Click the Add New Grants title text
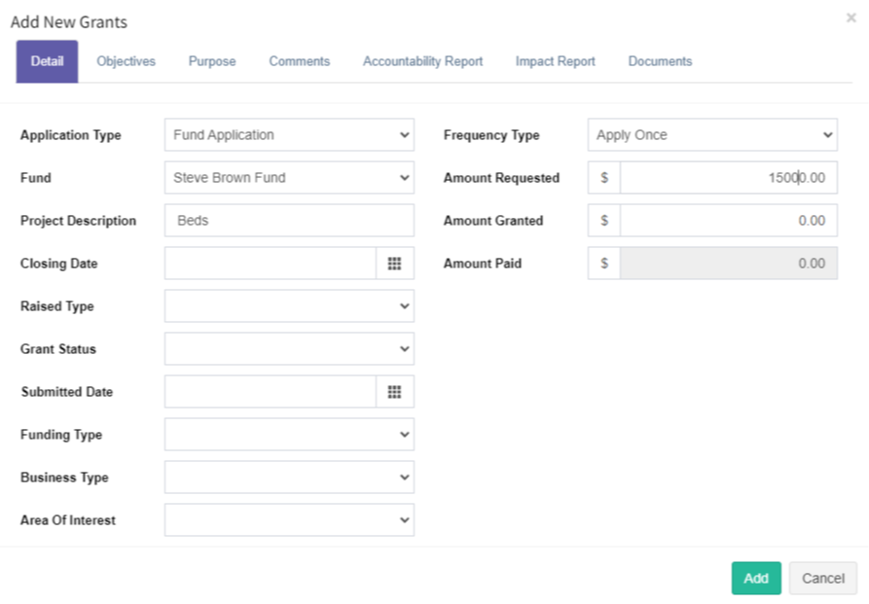Image resolution: width=869 pixels, height=604 pixels. [x=69, y=22]
